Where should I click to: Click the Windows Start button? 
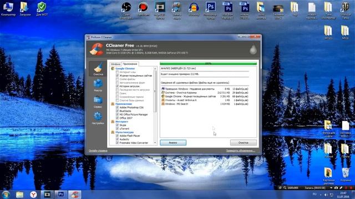[6, 195]
